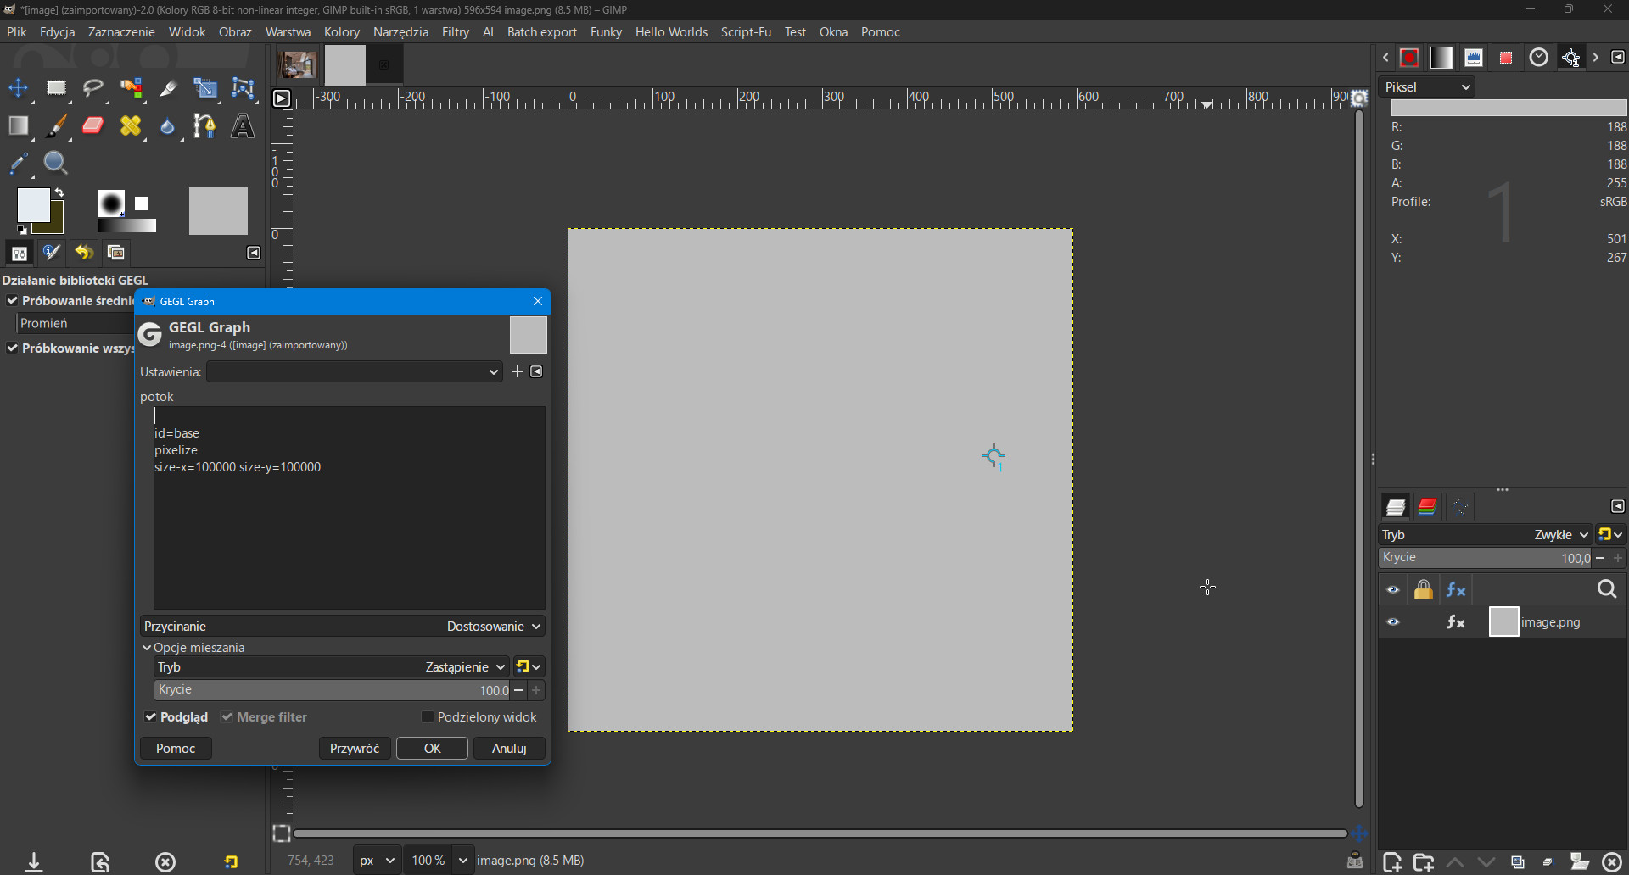
Task: Hide the image.png layer using the eye icon
Action: [1393, 622]
